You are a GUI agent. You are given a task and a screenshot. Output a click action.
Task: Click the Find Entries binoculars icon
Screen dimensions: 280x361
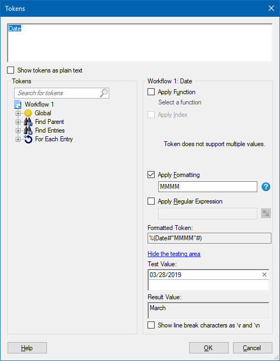[28, 130]
